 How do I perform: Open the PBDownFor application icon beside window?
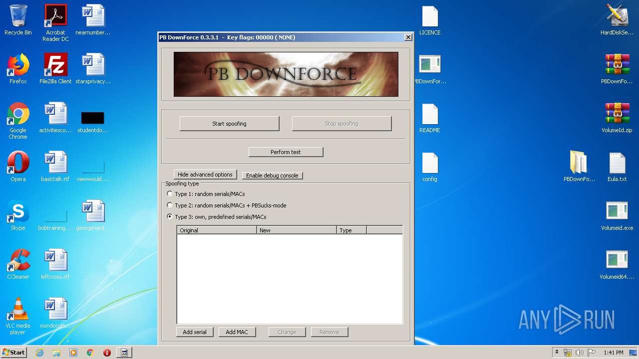tap(430, 69)
